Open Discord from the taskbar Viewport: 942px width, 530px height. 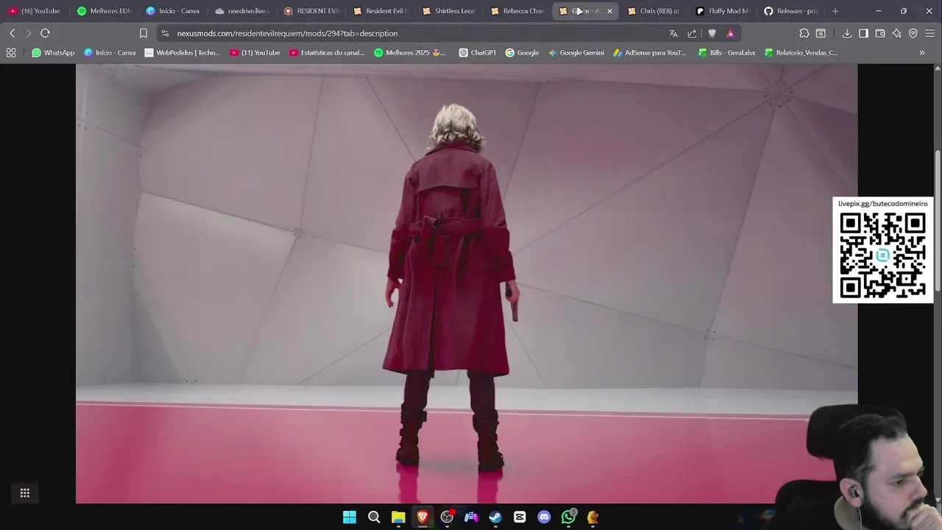click(544, 517)
